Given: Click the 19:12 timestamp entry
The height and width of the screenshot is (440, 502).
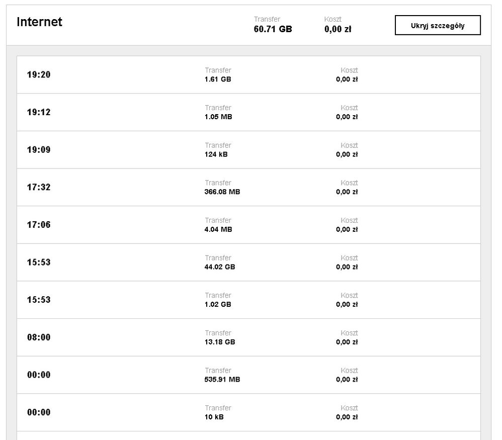Looking at the screenshot, I should 39,112.
